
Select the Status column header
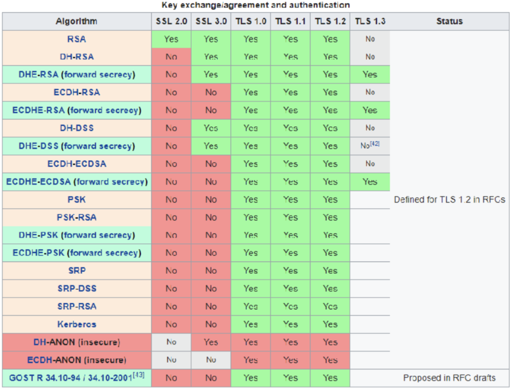click(x=450, y=21)
